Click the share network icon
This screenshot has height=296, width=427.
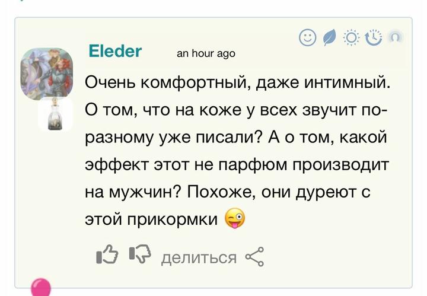point(254,257)
